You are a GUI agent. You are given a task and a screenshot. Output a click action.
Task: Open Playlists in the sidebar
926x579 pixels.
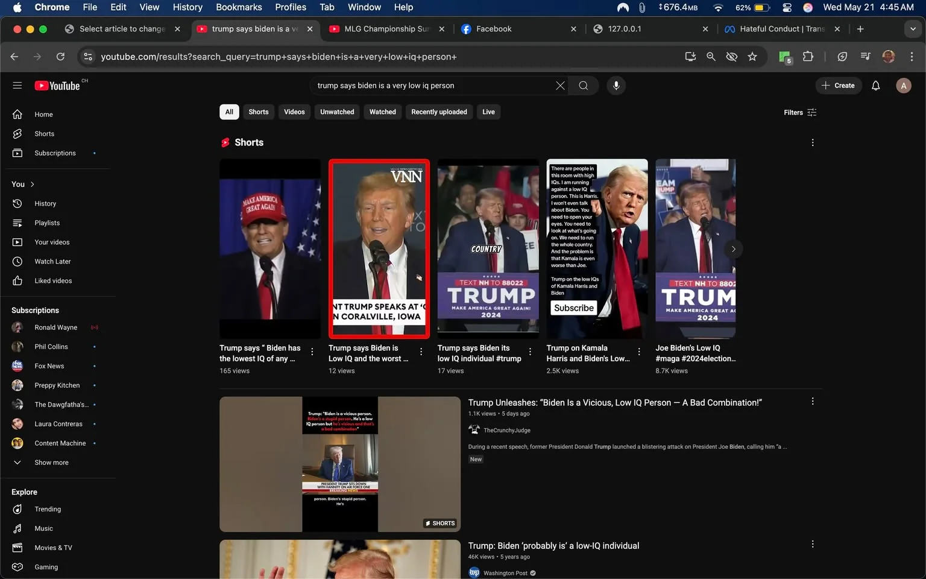(x=57, y=223)
